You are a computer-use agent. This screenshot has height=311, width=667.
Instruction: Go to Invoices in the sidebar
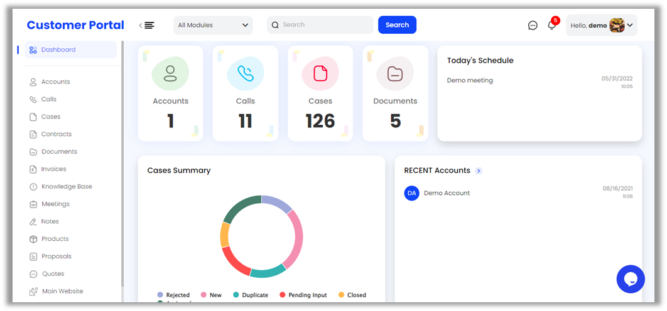pos(53,169)
